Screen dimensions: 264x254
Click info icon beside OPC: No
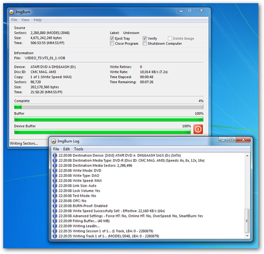point(55,201)
